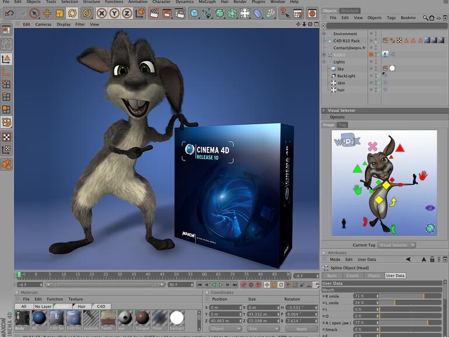Toggle the BackLight enable checkmark
Screen dimensions: 449x337
pos(378,76)
